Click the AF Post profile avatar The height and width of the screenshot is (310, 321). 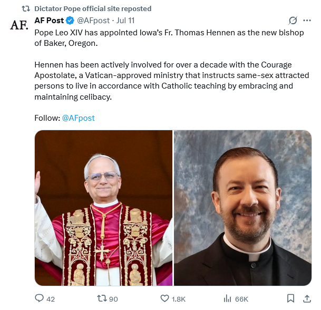click(x=20, y=24)
